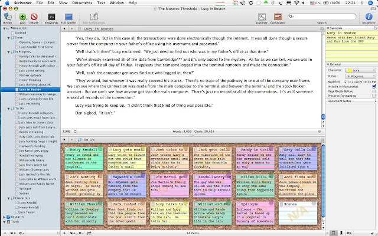Image resolution: width=378 pixels, height=236 pixels.
Task: Go back in upper editor history
Action: pyautogui.click(x=64, y=29)
